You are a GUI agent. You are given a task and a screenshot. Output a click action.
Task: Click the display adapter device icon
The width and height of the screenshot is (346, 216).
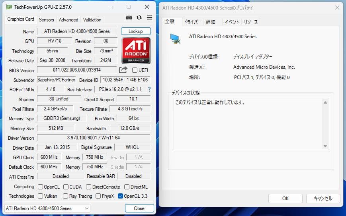176,39
